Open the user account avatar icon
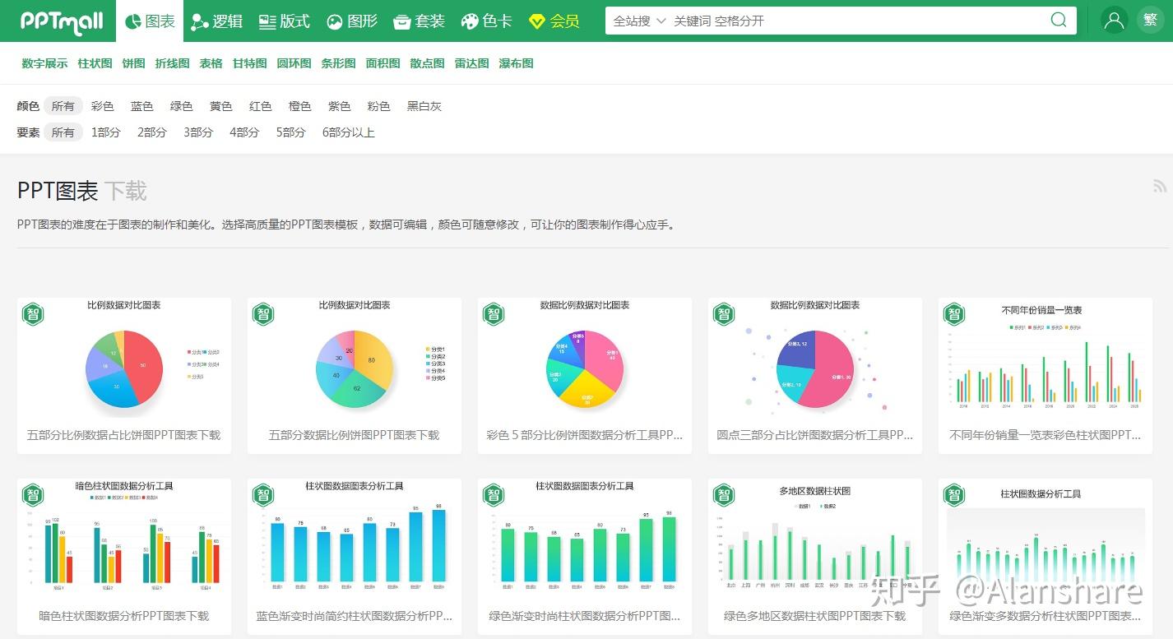This screenshot has height=639, width=1173. 1114,21
